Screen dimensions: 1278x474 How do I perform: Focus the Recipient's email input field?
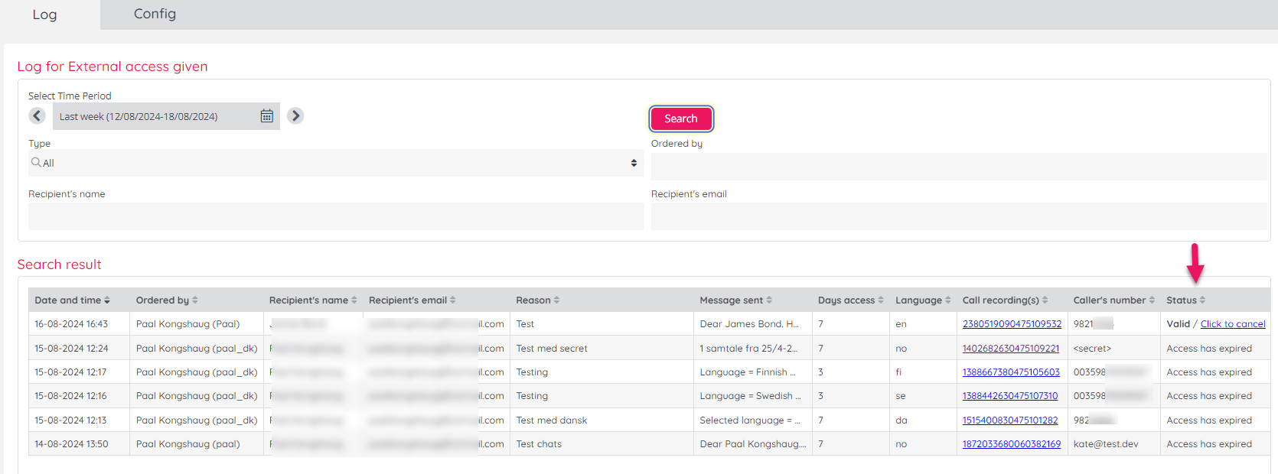pos(958,216)
